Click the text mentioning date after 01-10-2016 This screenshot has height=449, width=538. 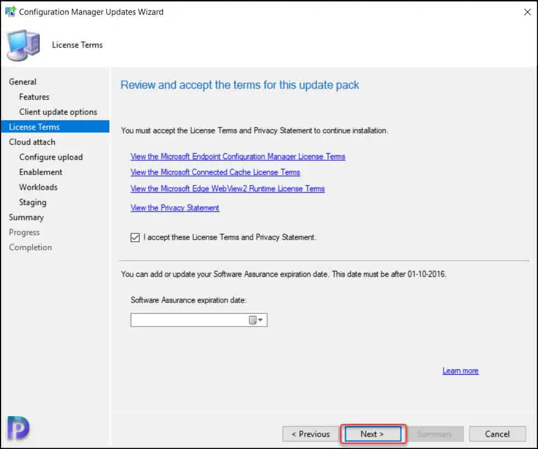coord(284,274)
